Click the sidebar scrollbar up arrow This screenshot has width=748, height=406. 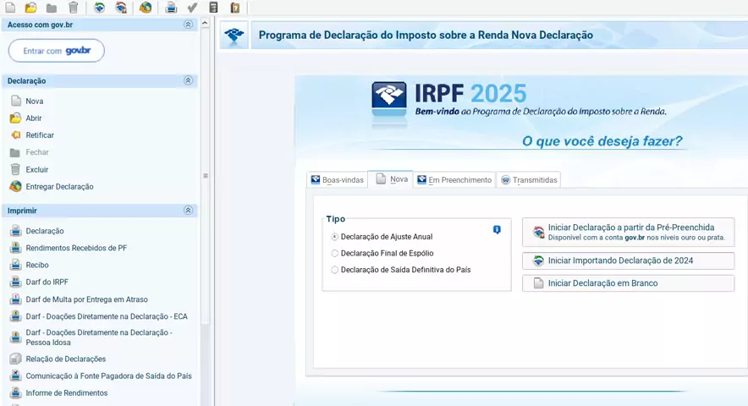pos(205,23)
